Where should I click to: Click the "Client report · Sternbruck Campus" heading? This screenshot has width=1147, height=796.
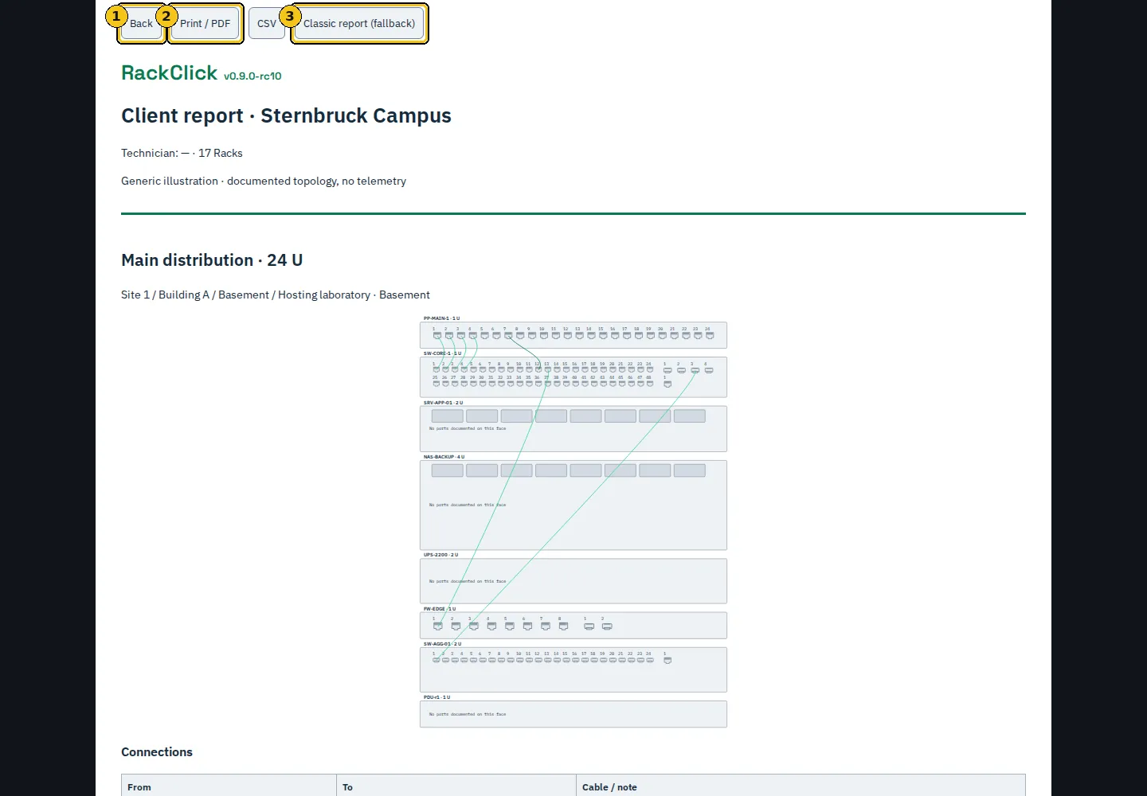click(286, 115)
